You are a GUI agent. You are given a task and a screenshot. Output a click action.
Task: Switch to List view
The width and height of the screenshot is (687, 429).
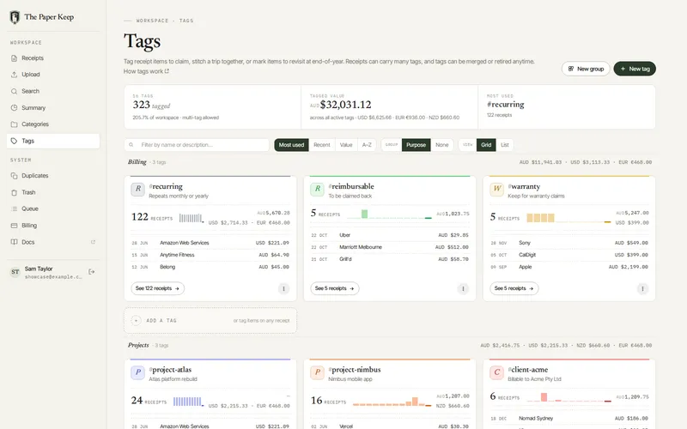click(505, 145)
